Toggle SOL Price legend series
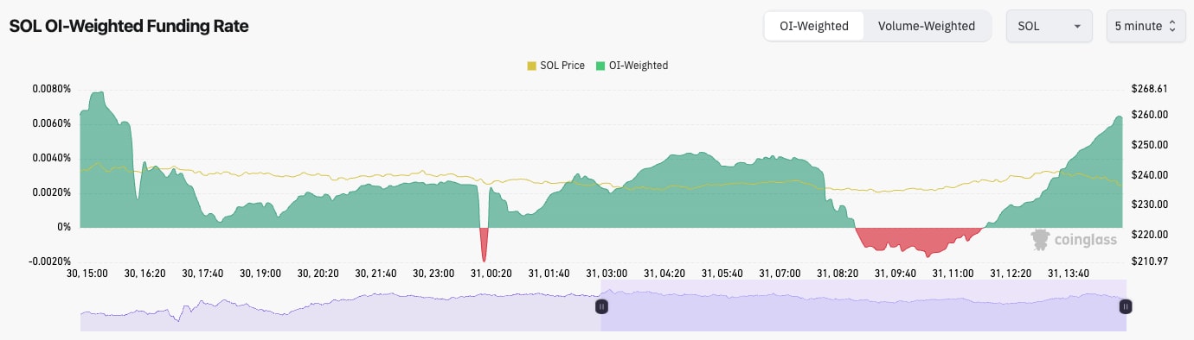The height and width of the screenshot is (340, 1194). (x=555, y=66)
